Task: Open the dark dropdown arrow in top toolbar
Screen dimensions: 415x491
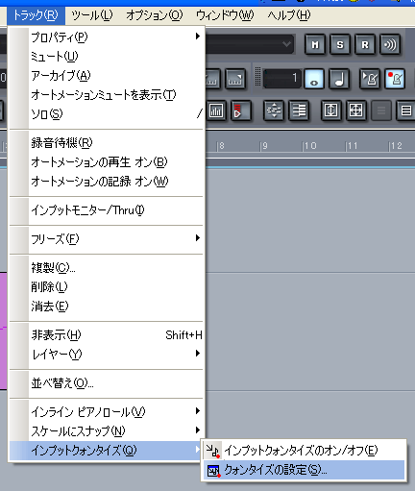Action: tap(287, 44)
